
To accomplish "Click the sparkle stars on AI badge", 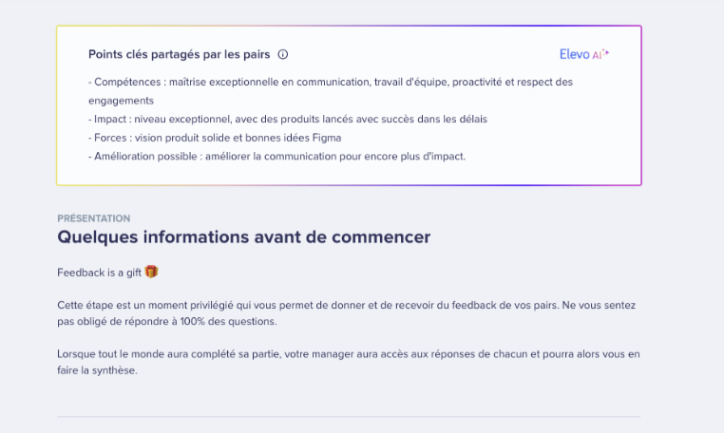I will pyautogui.click(x=605, y=52).
